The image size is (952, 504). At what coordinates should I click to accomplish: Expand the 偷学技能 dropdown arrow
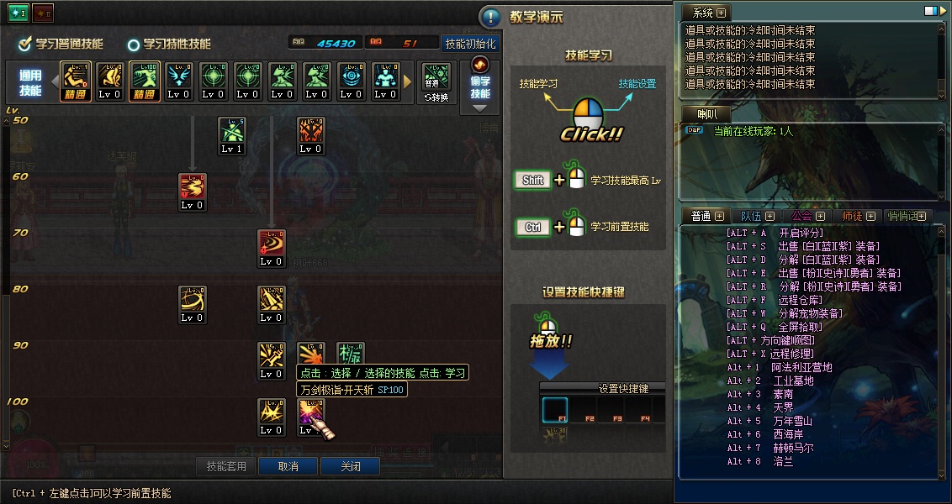point(479,108)
